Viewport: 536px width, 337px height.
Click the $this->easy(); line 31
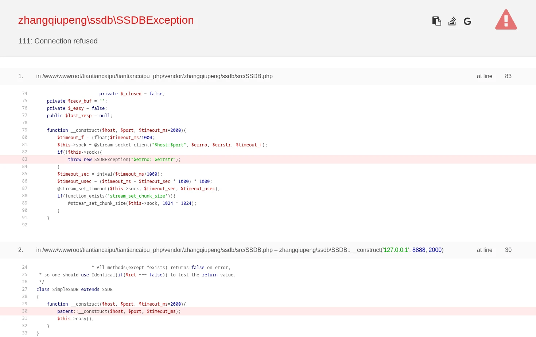point(75,319)
